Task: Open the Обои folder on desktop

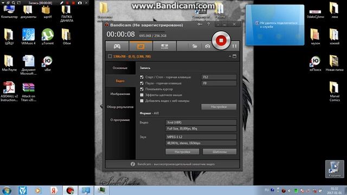Action: tap(67, 36)
